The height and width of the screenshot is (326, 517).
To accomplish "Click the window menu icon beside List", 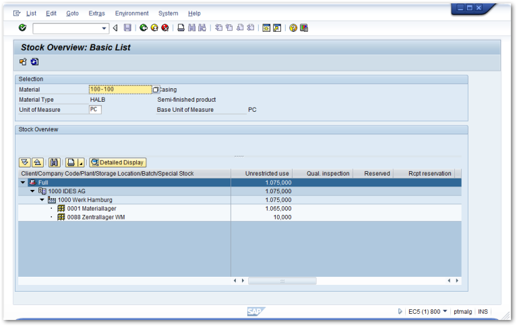I will 16,13.
